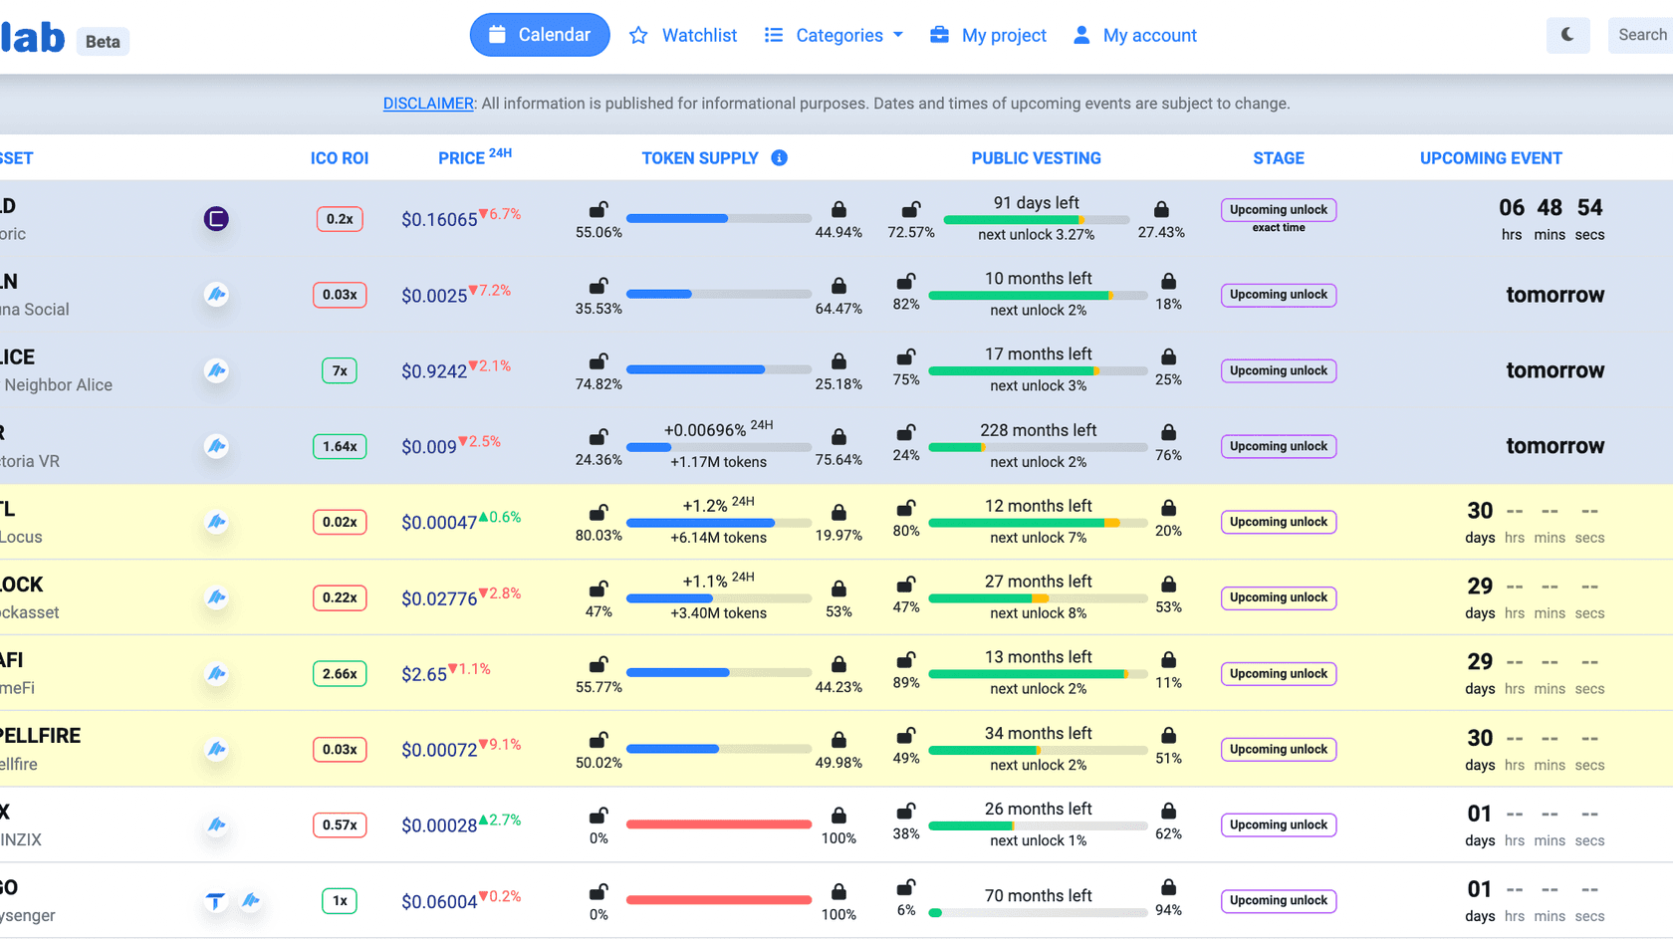Open the Watchlist tab

point(683,36)
